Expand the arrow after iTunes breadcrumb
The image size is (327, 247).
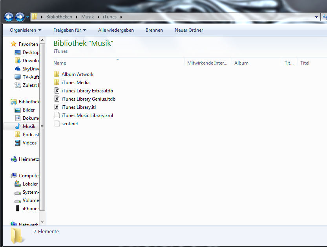[x=121, y=17]
